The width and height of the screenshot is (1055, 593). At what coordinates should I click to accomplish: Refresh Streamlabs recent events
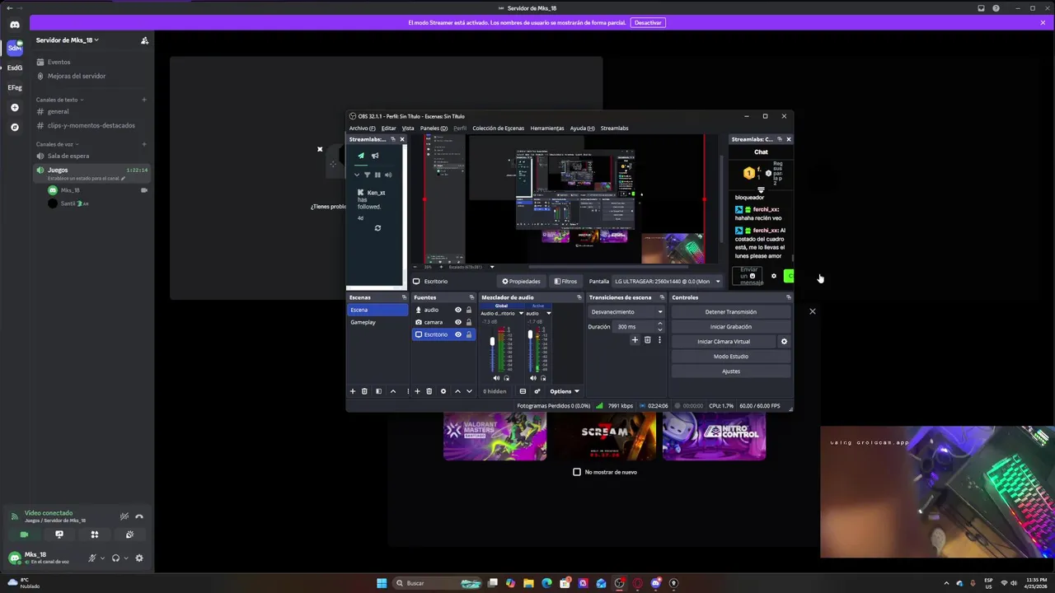[x=377, y=228]
